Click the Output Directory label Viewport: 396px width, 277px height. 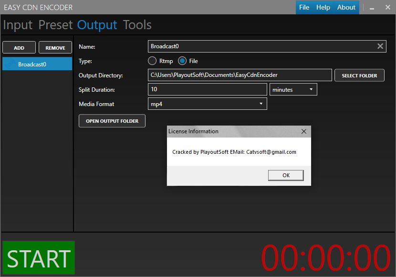[x=101, y=75]
